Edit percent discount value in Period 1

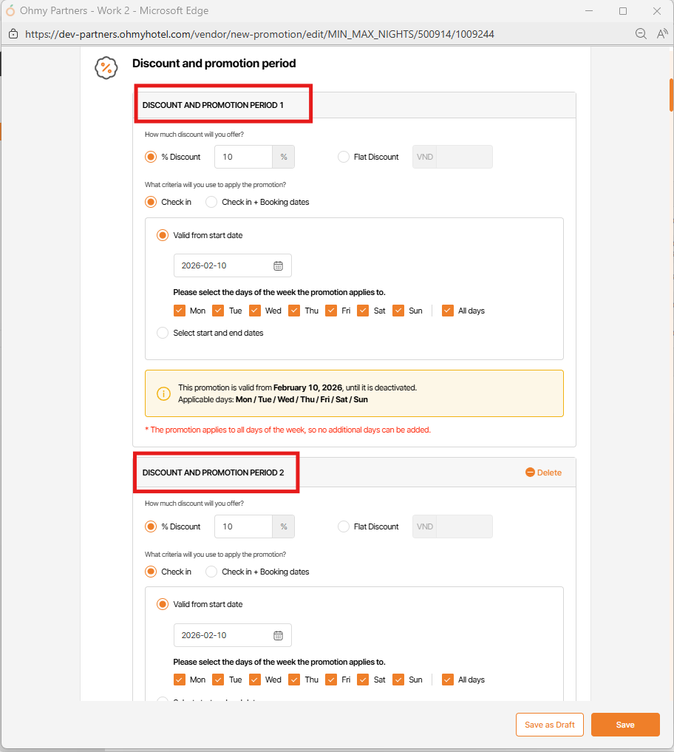pyautogui.click(x=244, y=157)
